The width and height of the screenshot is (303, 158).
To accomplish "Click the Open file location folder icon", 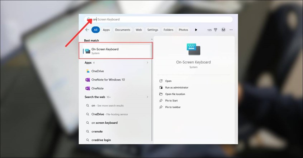I will [x=161, y=94].
